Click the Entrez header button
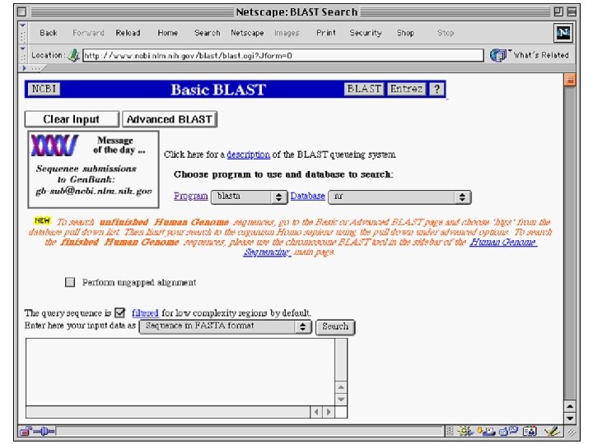The height and width of the screenshot is (444, 593). 407,89
